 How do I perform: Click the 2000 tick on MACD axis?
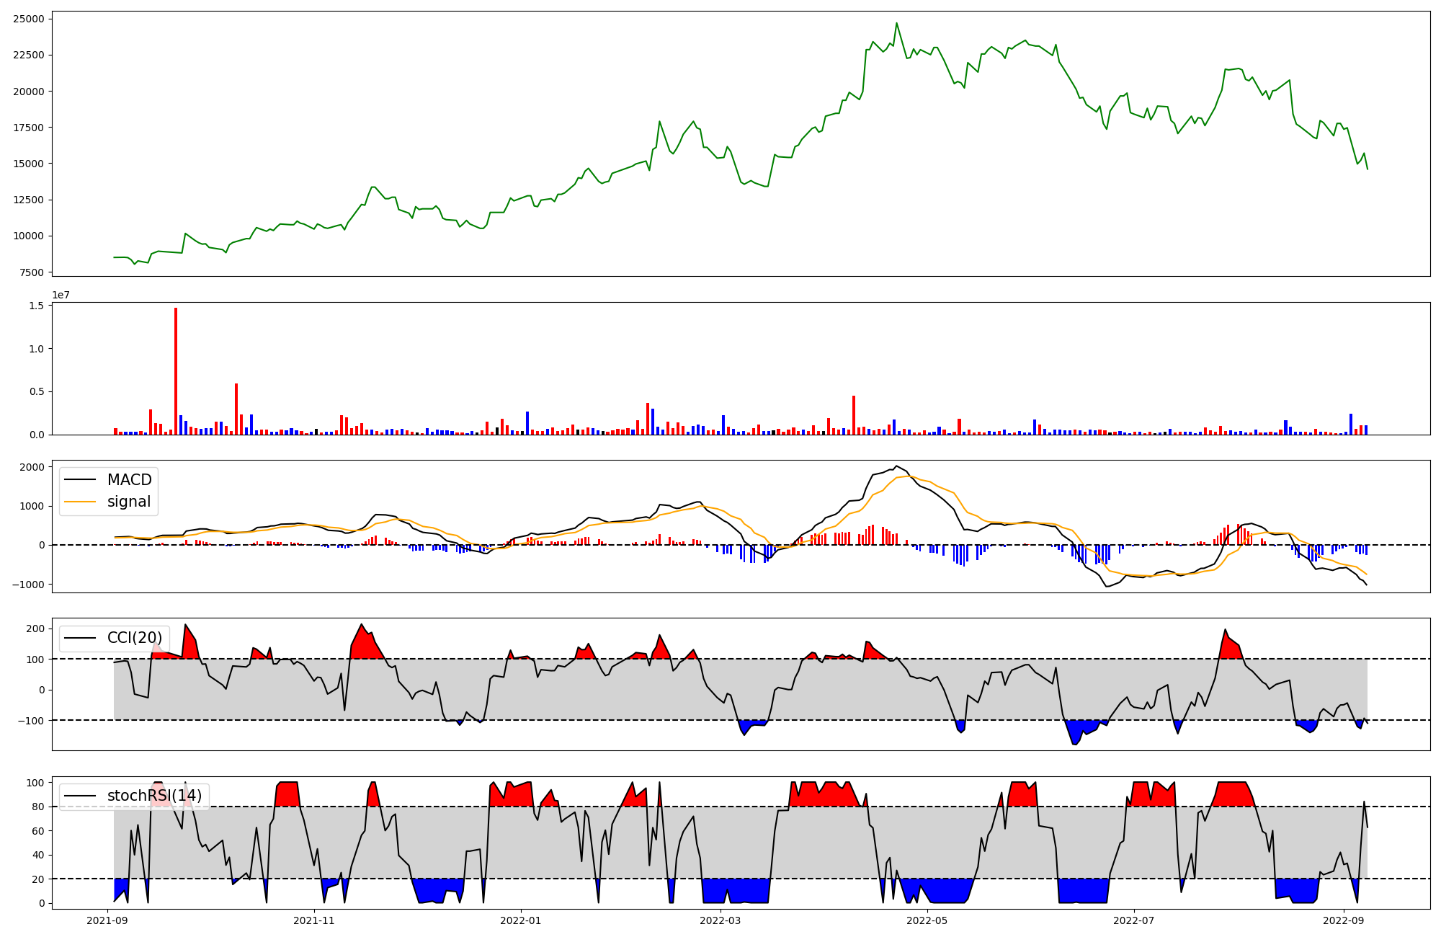tap(32, 467)
